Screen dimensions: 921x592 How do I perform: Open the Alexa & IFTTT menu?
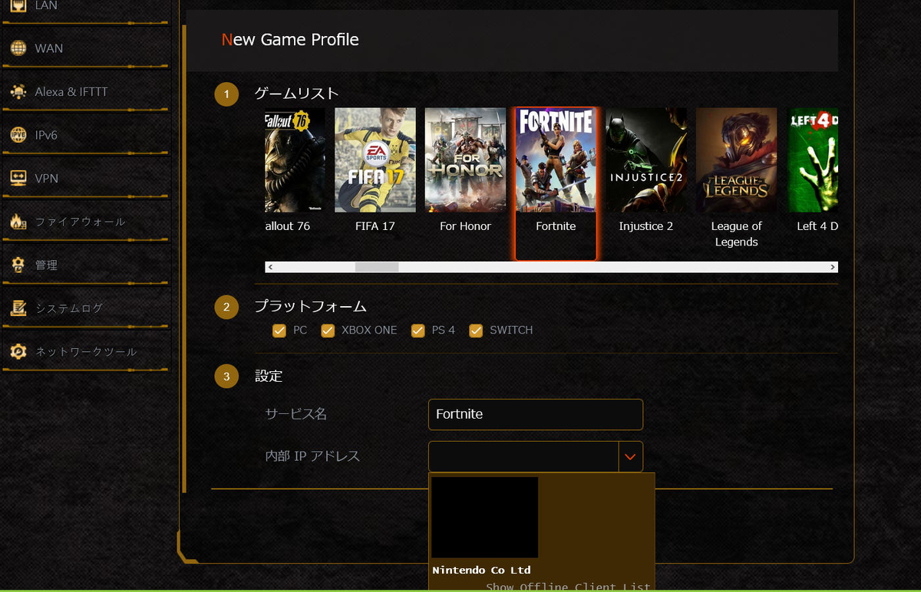tap(84, 92)
